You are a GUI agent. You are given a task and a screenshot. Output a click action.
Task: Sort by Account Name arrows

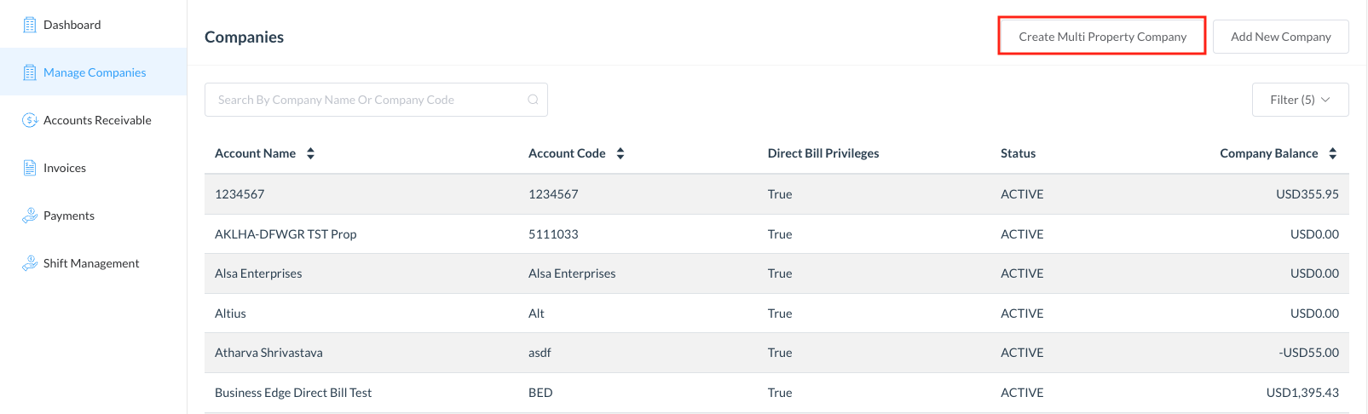pos(310,153)
